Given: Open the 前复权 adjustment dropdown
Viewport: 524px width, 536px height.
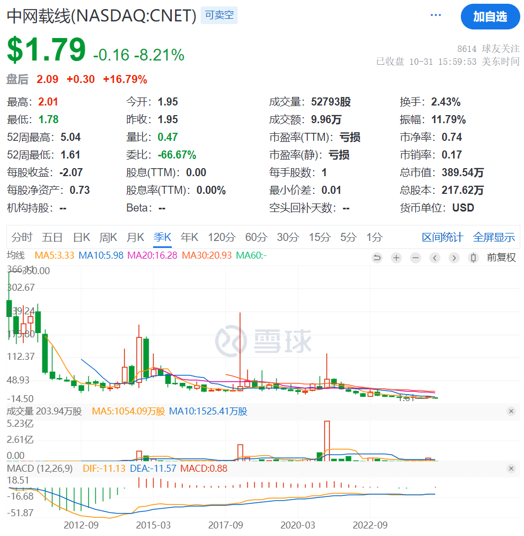Looking at the screenshot, I should pos(501,258).
